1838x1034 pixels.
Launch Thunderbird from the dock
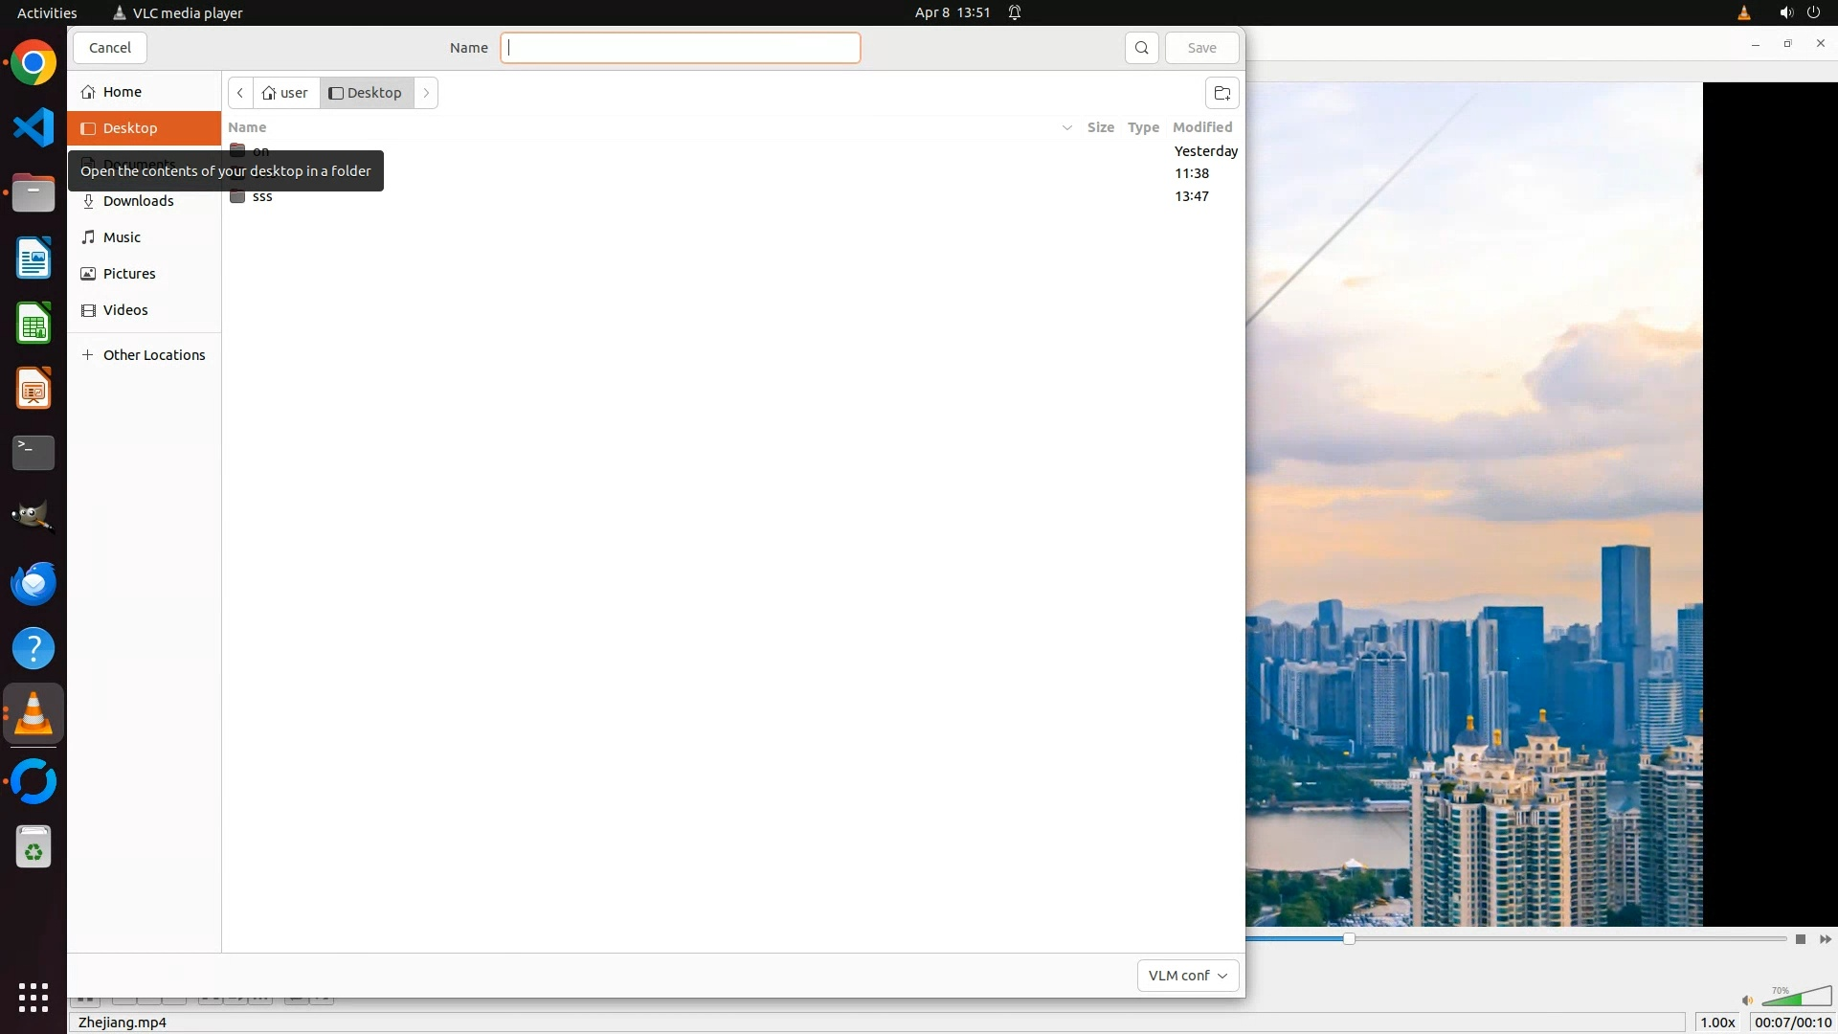pyautogui.click(x=34, y=583)
